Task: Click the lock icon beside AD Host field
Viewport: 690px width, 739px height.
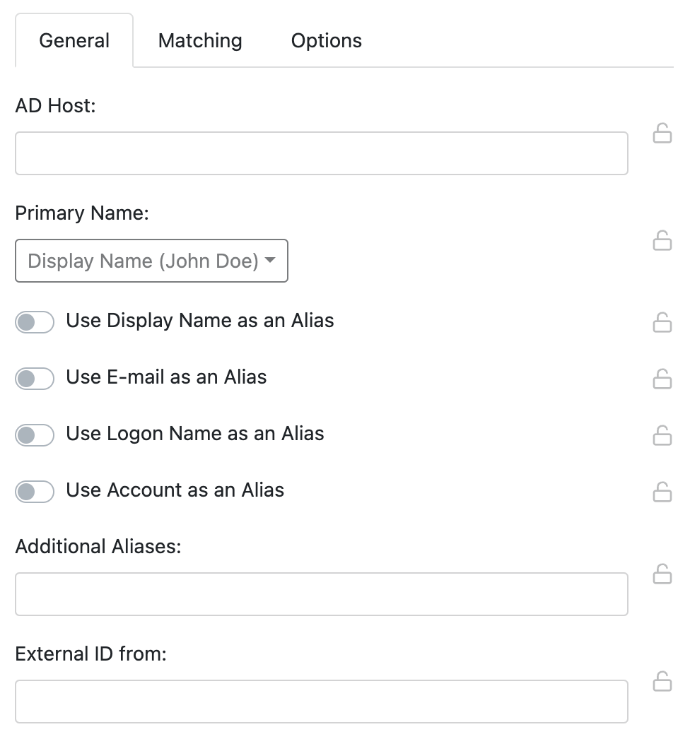Action: (662, 134)
